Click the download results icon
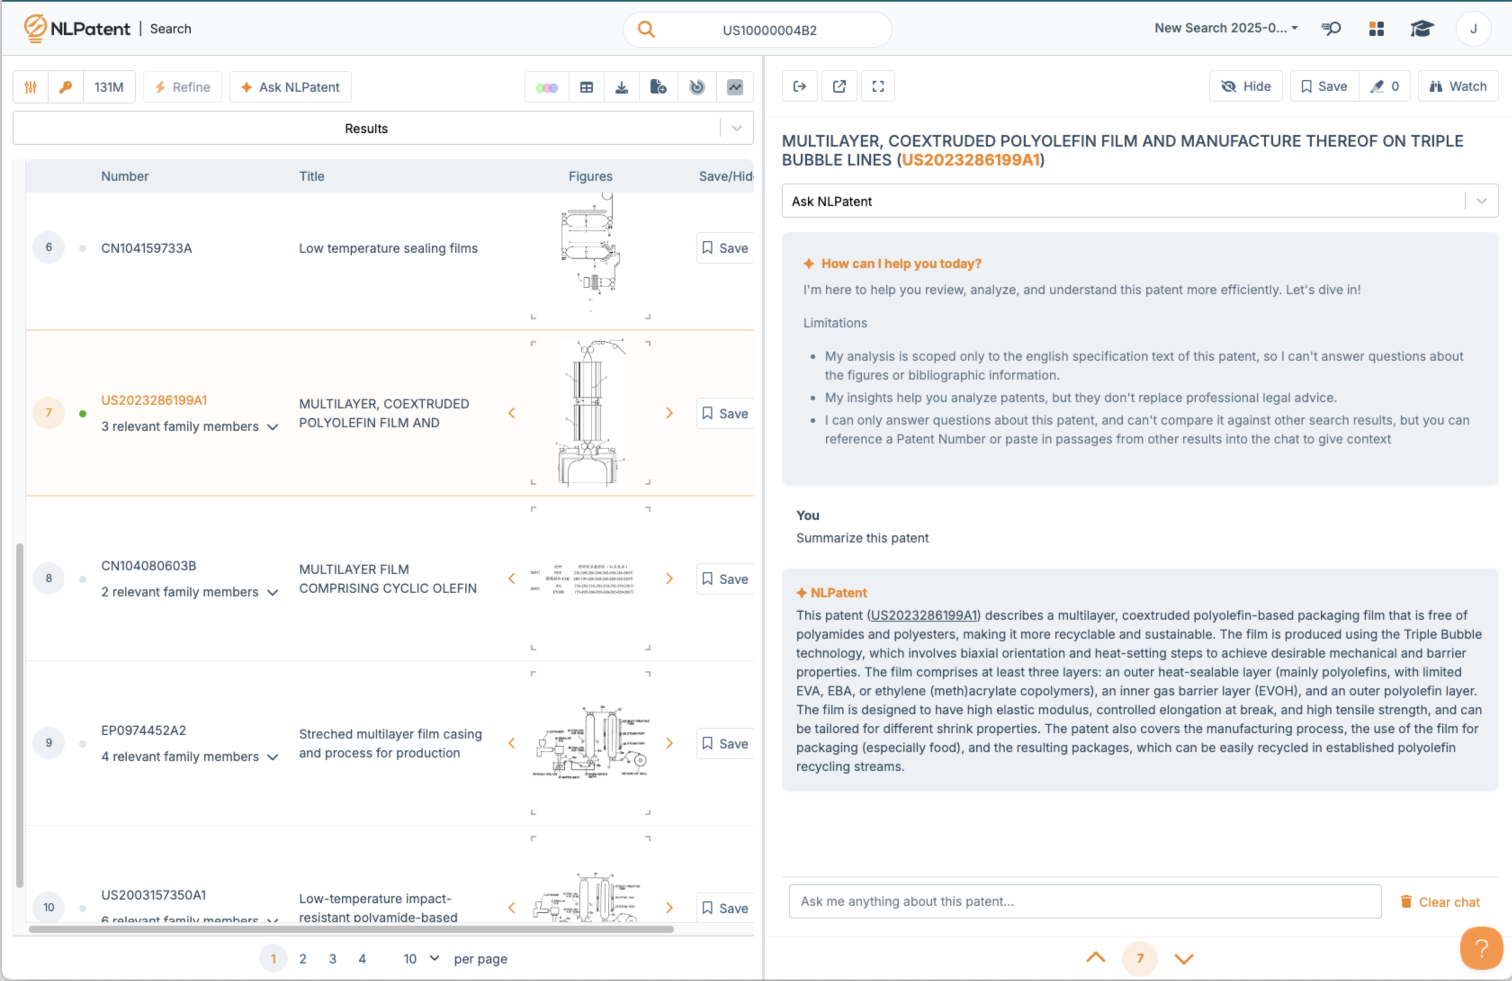The width and height of the screenshot is (1512, 981). click(x=622, y=87)
